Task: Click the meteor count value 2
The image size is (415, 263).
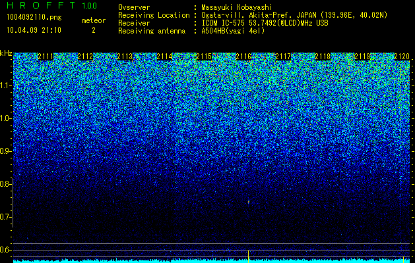Action: click(94, 30)
